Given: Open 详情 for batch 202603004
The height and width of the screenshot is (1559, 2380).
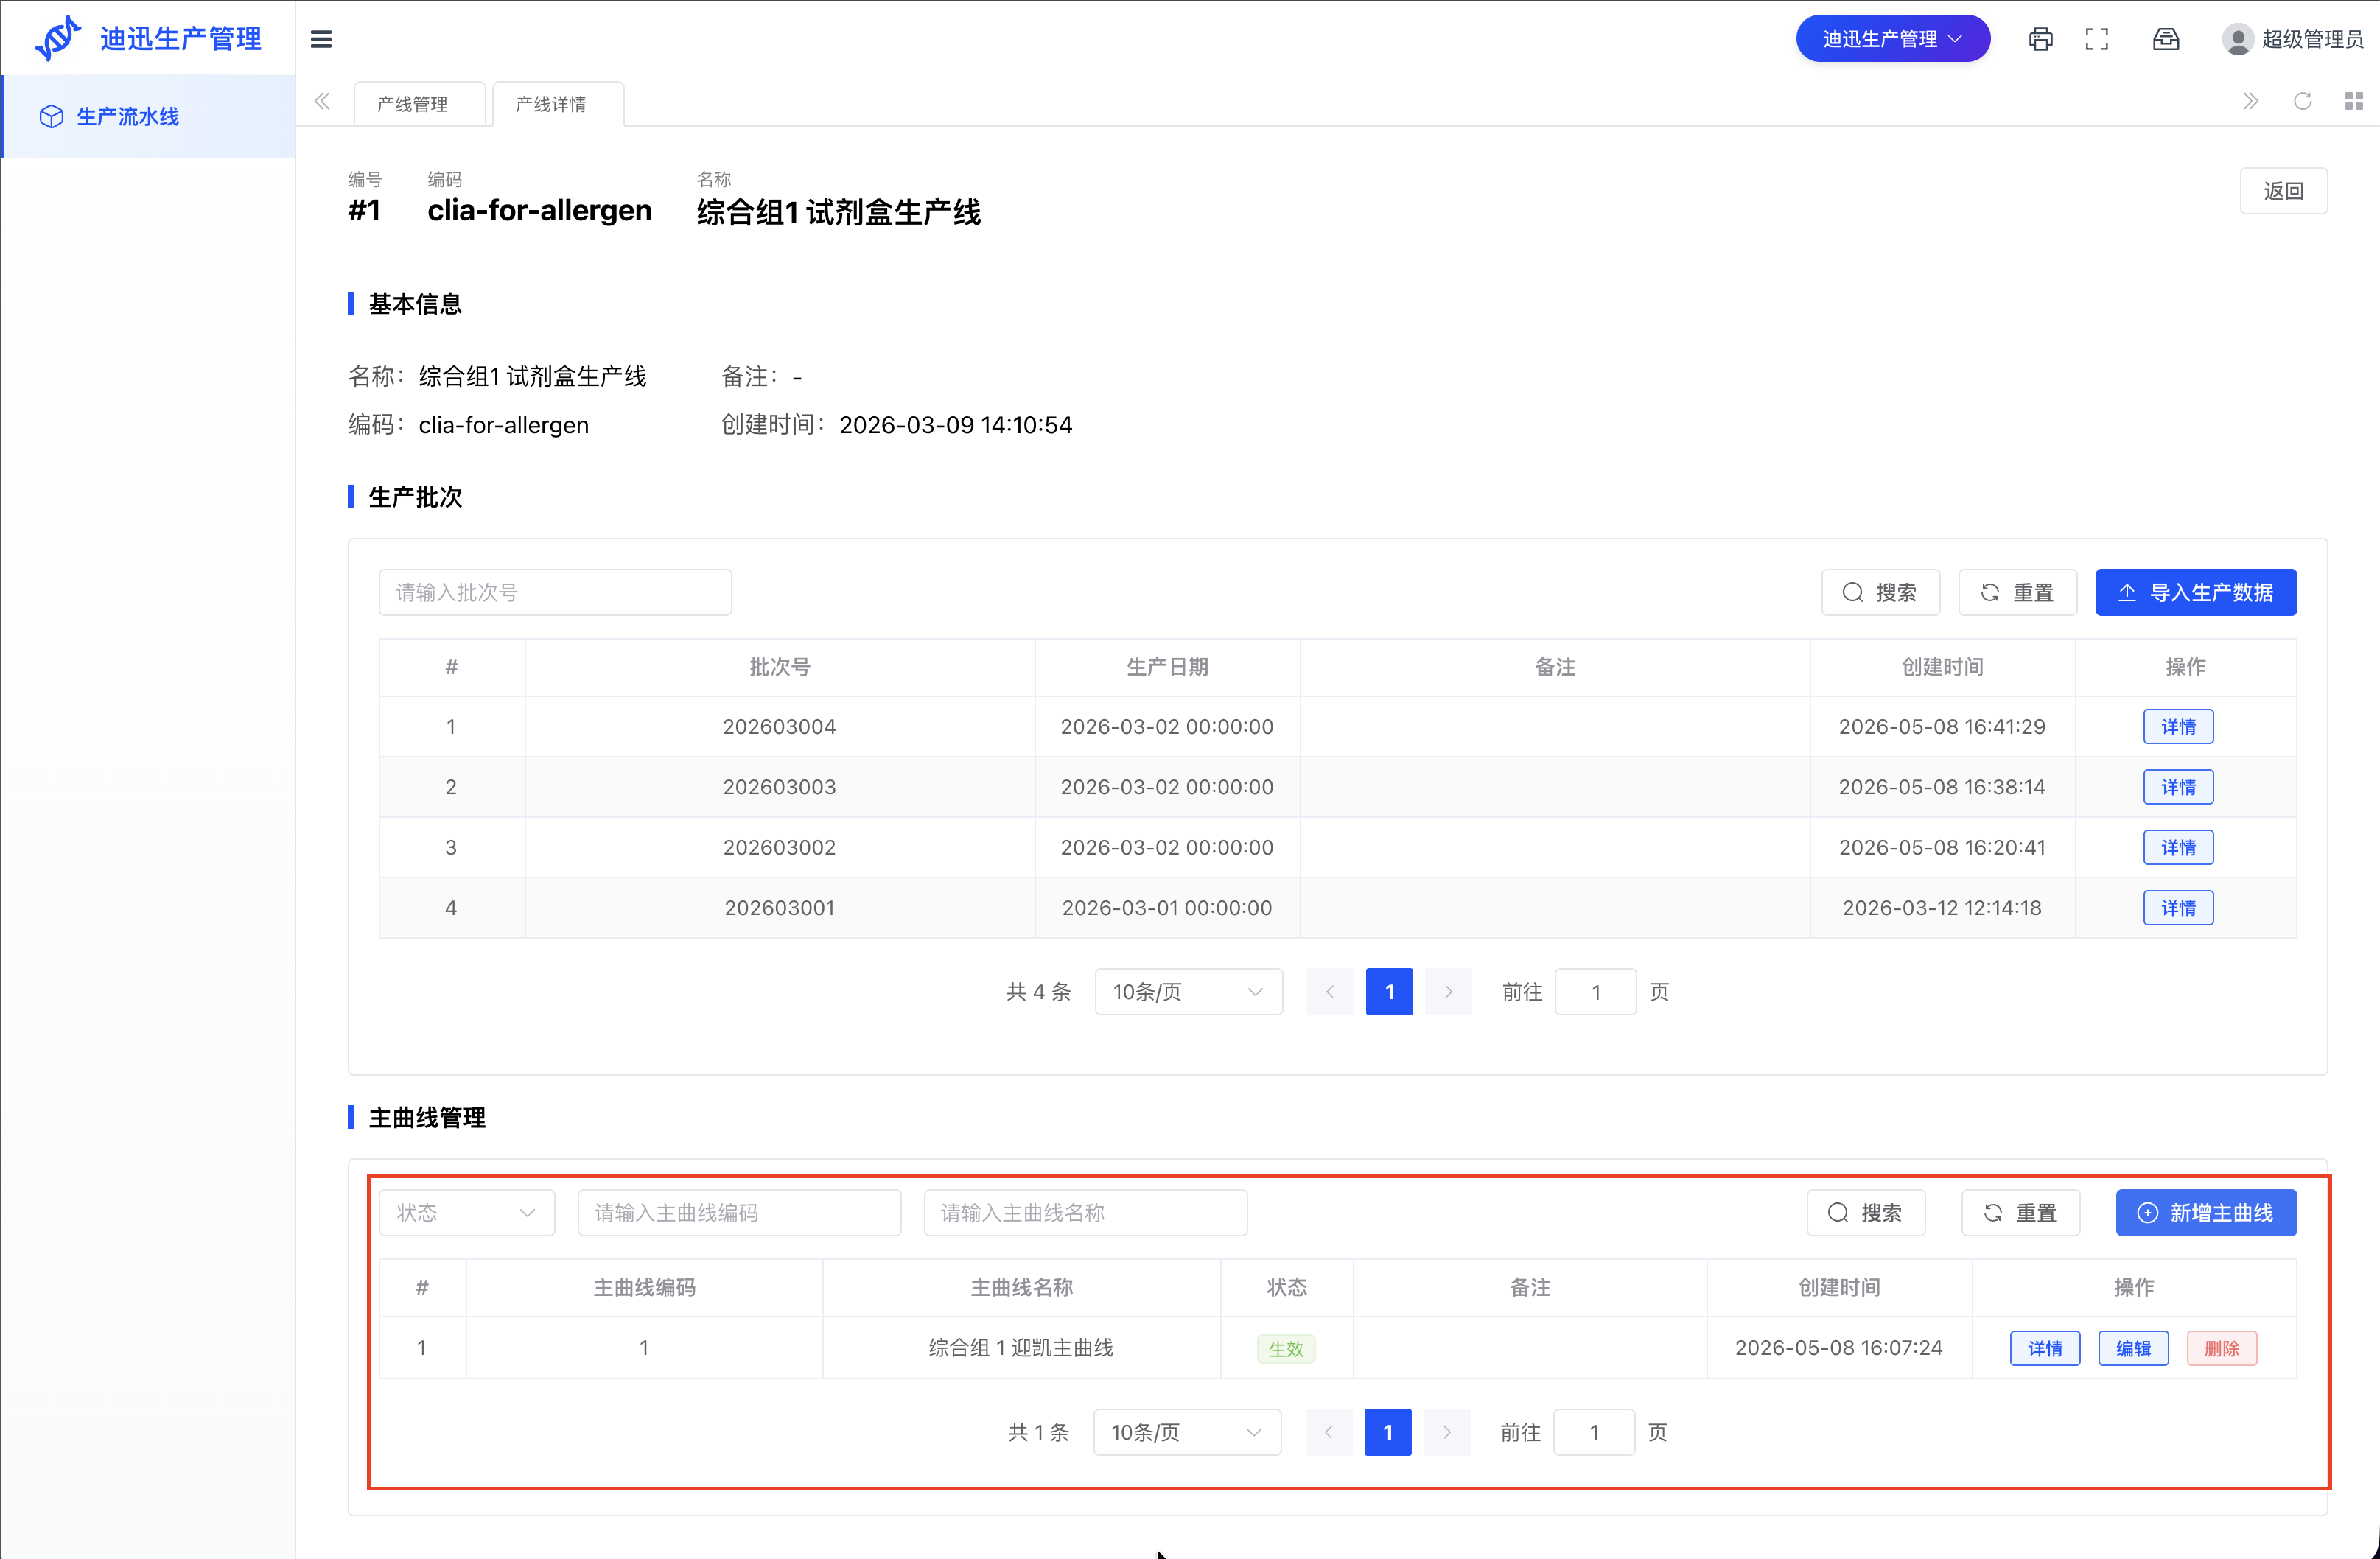Looking at the screenshot, I should [2178, 727].
